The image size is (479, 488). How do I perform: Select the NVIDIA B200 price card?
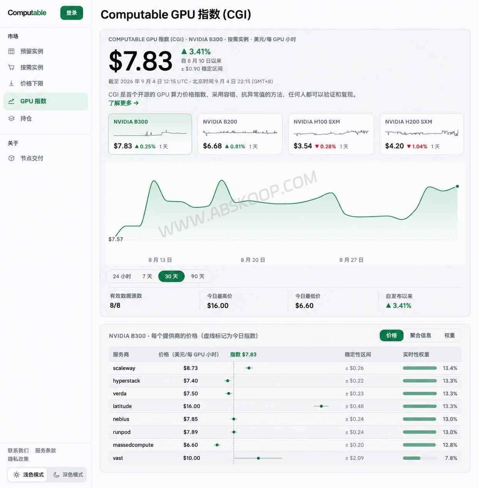pos(240,134)
